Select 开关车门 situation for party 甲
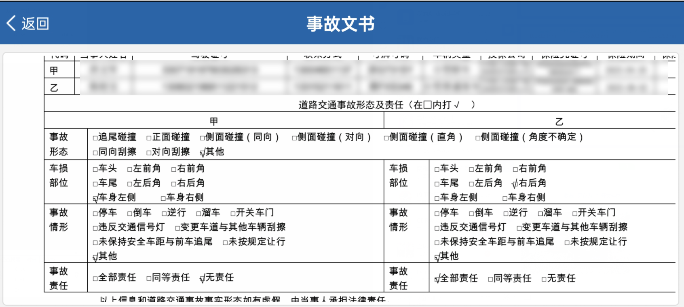Image resolution: width=684 pixels, height=307 pixels. 233,213
